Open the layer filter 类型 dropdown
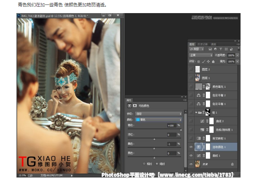Screen dimensions: 254x182 [196, 49]
